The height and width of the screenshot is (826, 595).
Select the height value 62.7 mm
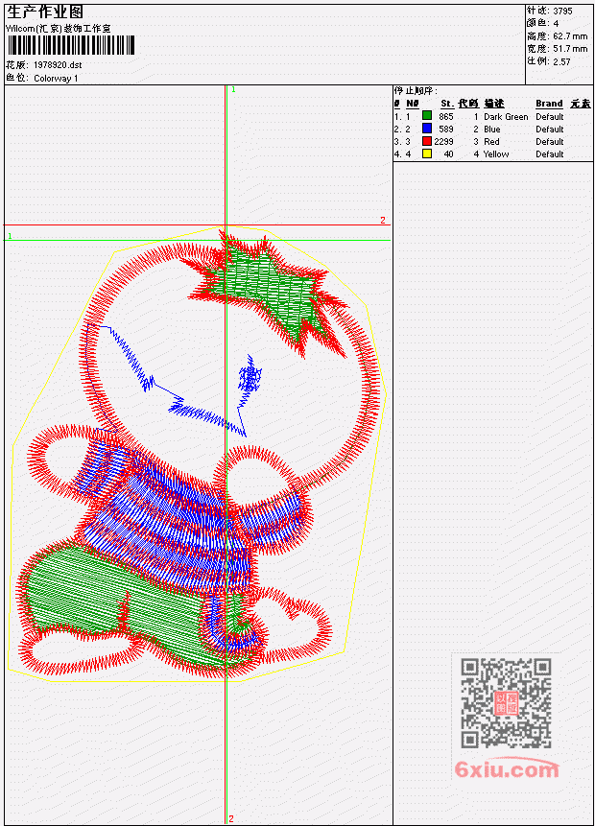570,35
